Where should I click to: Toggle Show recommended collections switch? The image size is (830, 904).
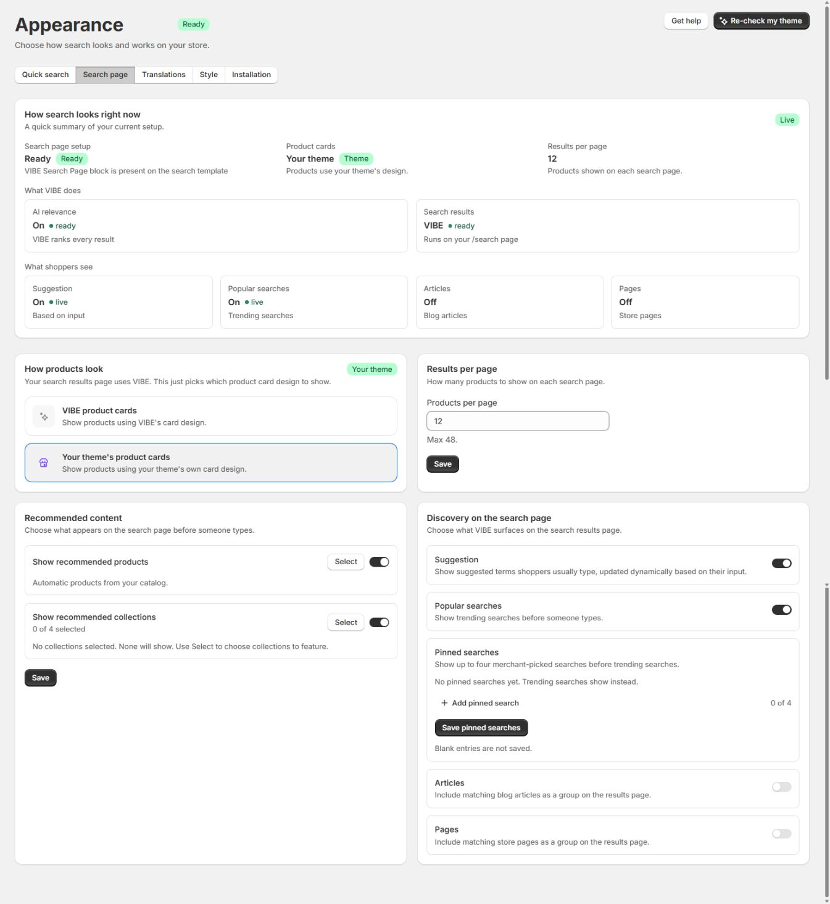coord(379,622)
